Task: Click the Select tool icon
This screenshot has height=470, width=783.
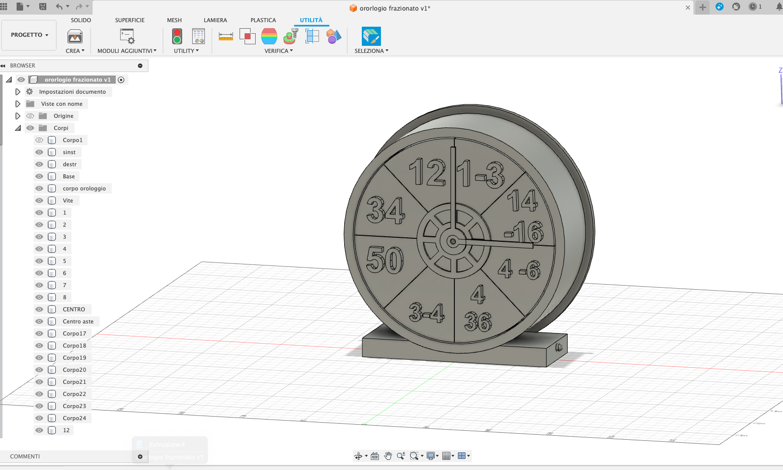Action: click(371, 36)
